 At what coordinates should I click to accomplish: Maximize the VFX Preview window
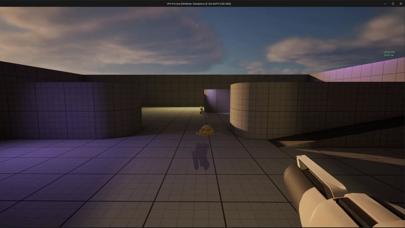tap(393, 4)
